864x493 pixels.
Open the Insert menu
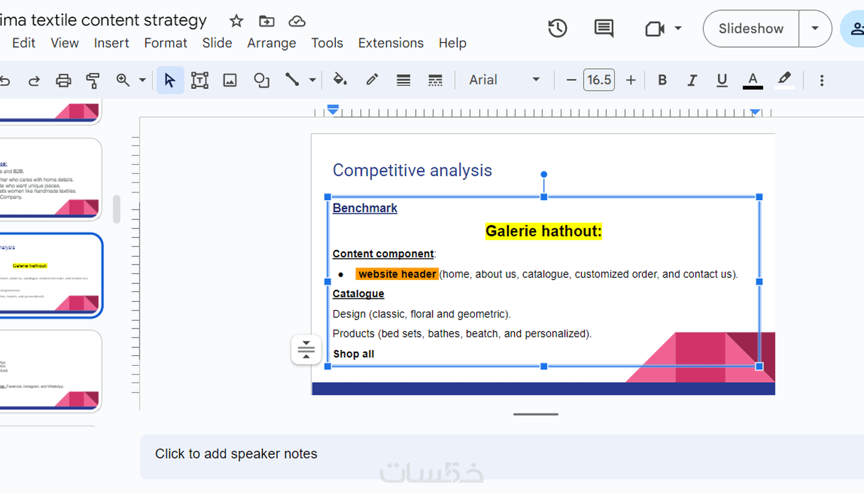pos(111,43)
